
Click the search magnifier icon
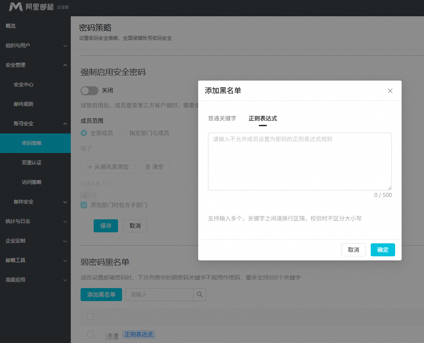199,295
